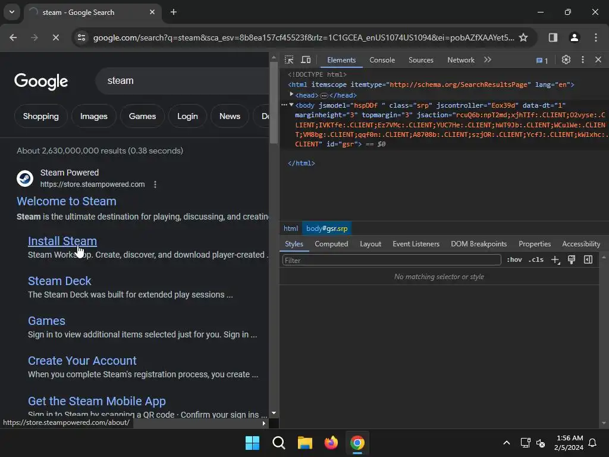The width and height of the screenshot is (609, 457).
Task: Open the Windows Start menu
Action: coord(252,443)
